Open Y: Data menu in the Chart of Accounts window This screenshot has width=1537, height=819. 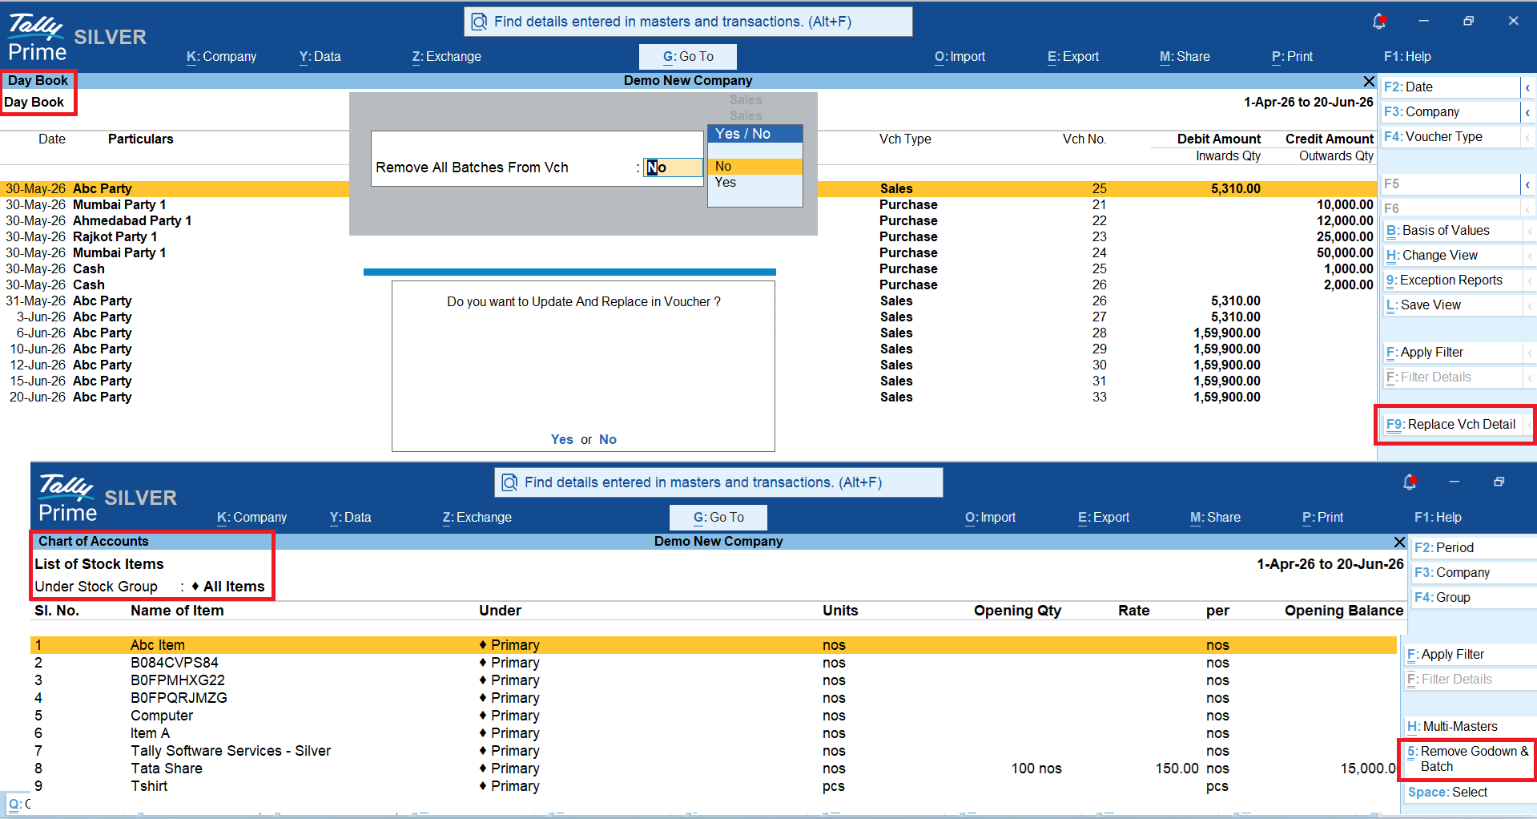point(350,518)
